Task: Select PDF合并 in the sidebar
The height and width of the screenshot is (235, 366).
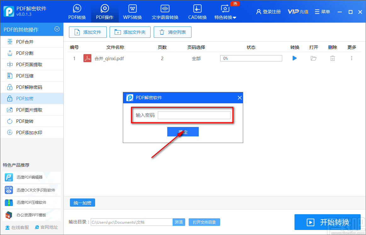Action: click(x=32, y=42)
